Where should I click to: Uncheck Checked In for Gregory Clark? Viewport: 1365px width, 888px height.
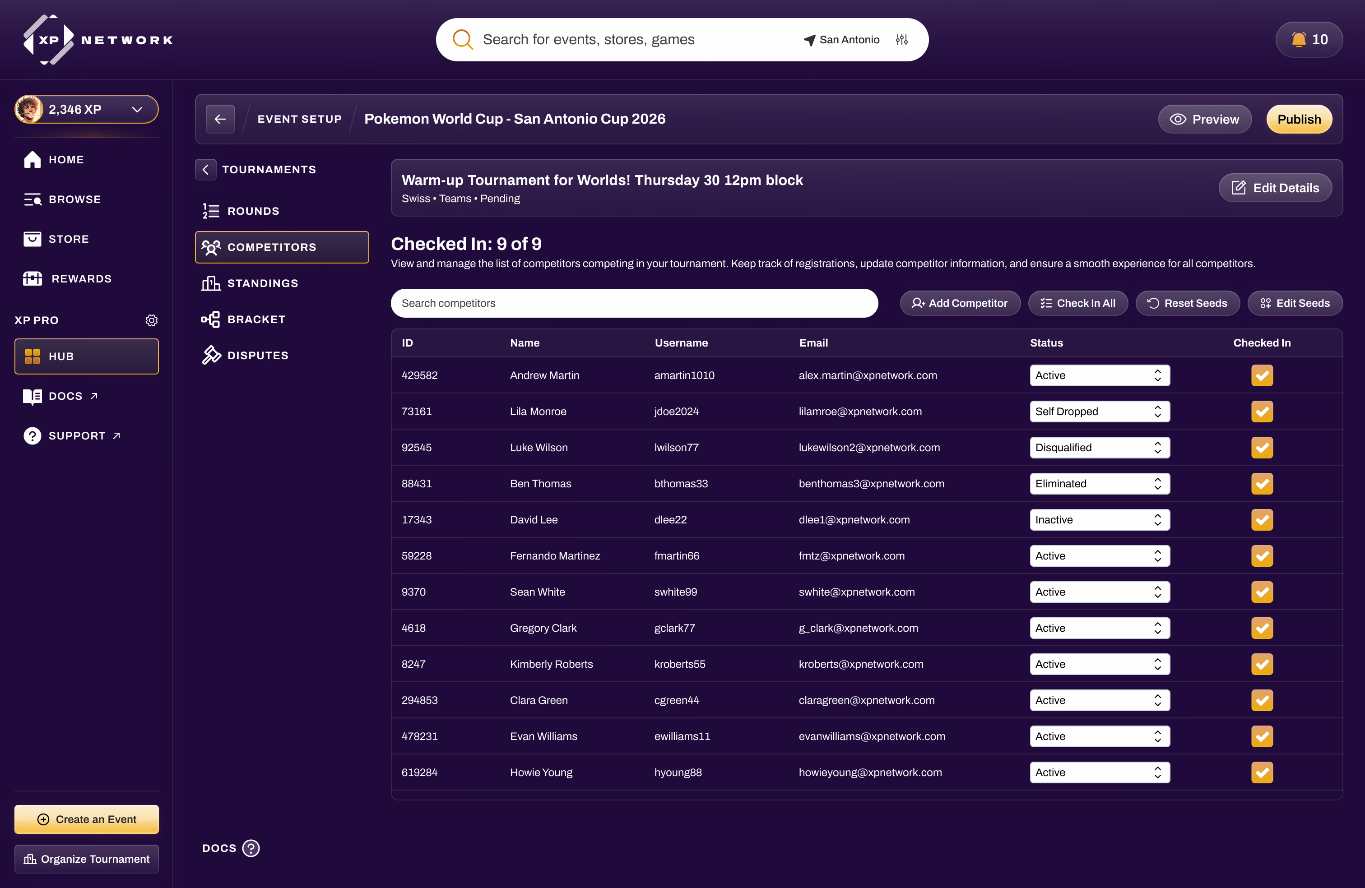click(1262, 628)
